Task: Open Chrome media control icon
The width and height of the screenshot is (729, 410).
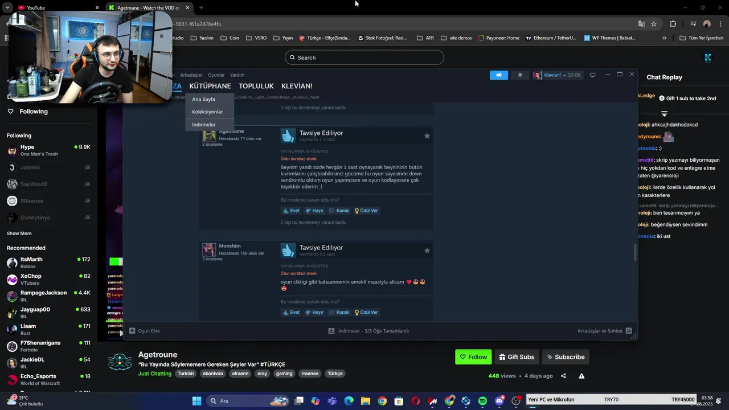Action: point(693,24)
